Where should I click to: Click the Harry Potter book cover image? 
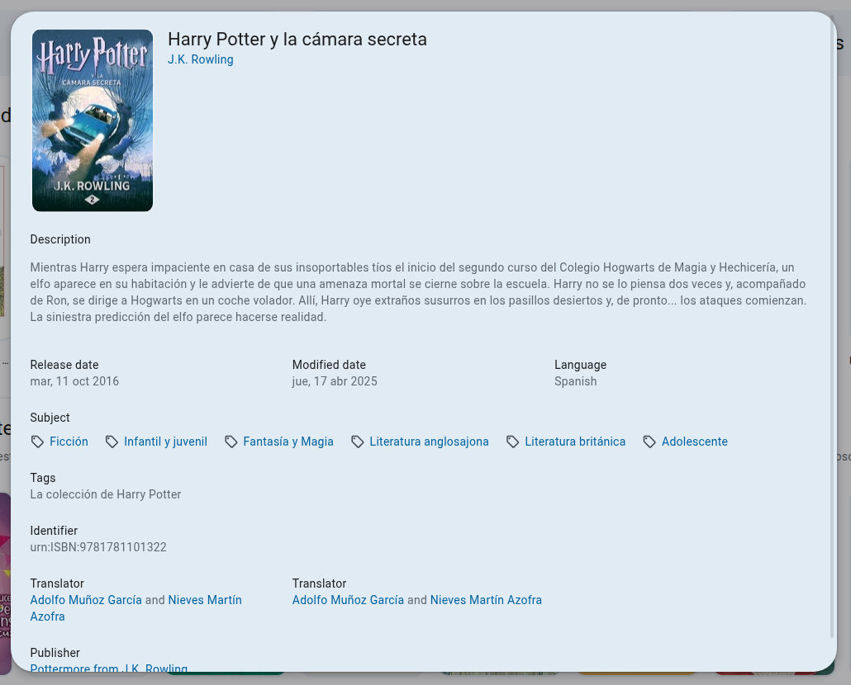pos(93,120)
